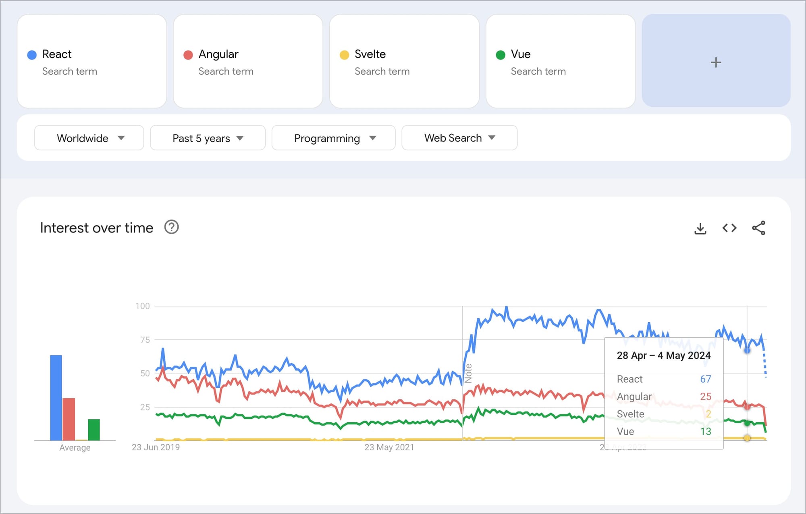Click the Note marker on the chart
806x514 pixels.
click(468, 373)
